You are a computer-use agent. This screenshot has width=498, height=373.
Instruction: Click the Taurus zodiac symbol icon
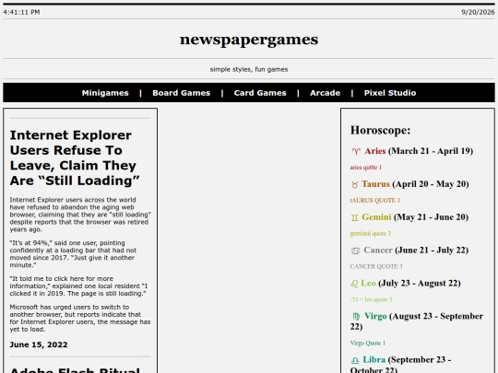[x=355, y=184]
